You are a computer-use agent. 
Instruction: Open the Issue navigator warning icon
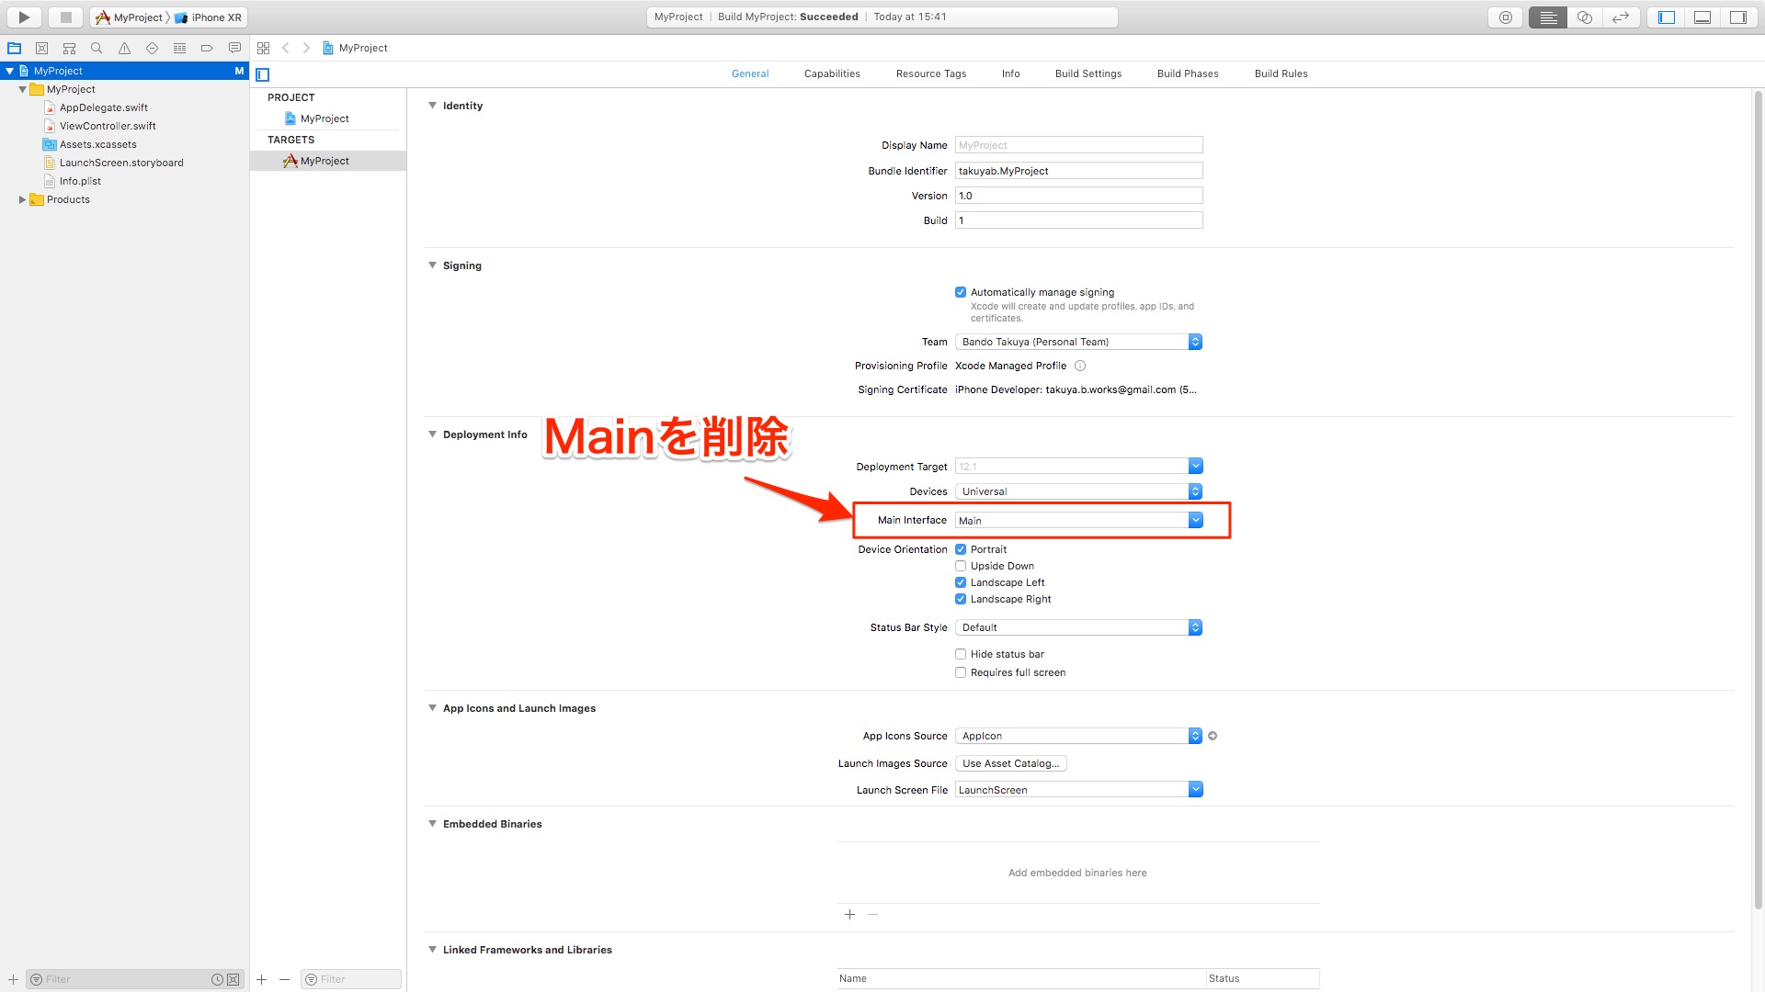pyautogui.click(x=124, y=48)
